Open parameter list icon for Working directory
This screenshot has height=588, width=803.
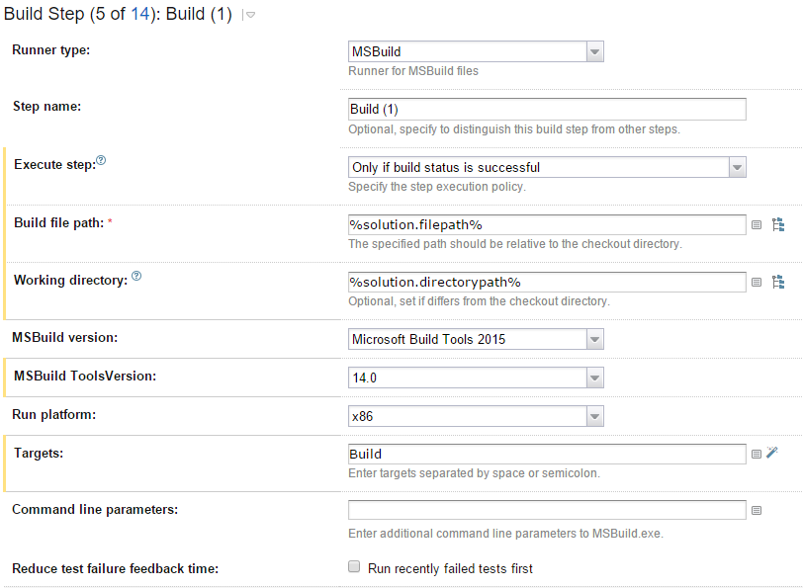click(x=757, y=283)
